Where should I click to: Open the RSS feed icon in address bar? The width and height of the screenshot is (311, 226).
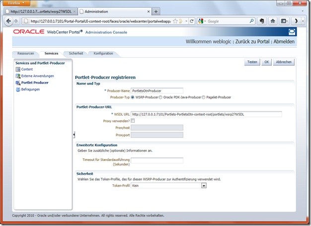coord(181,21)
